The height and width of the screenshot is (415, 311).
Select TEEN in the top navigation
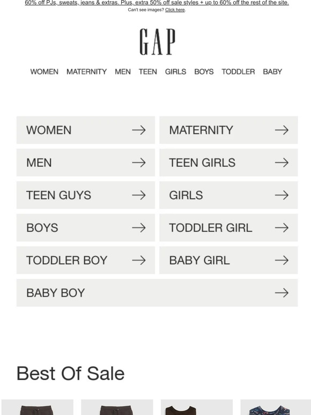147,72
